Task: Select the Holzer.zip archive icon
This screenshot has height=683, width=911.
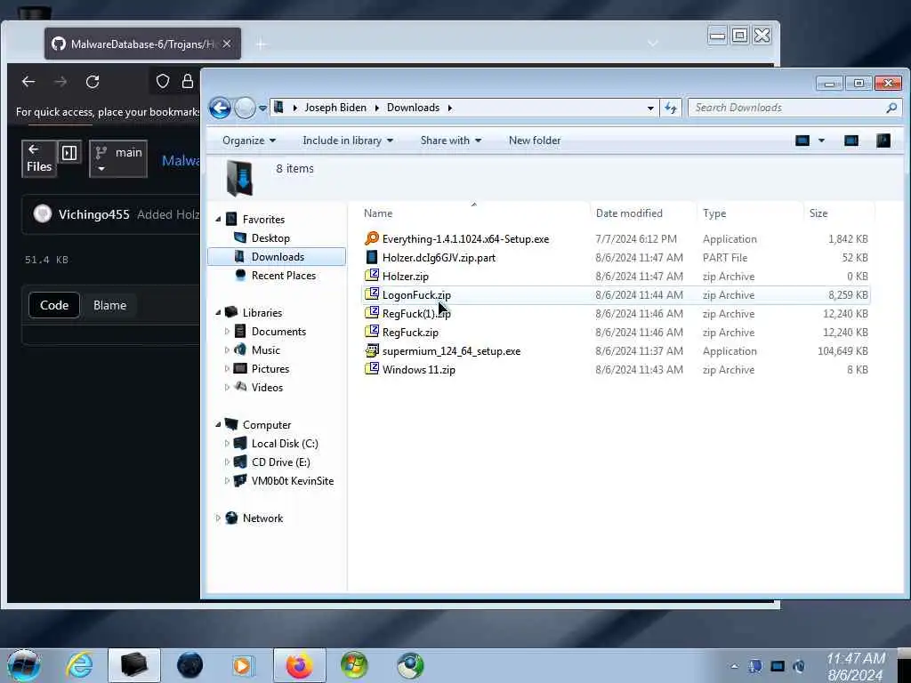Action: pyautogui.click(x=372, y=276)
